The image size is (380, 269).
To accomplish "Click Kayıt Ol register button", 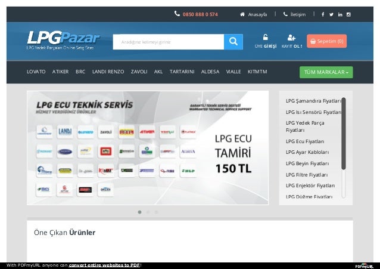I will pyautogui.click(x=292, y=41).
